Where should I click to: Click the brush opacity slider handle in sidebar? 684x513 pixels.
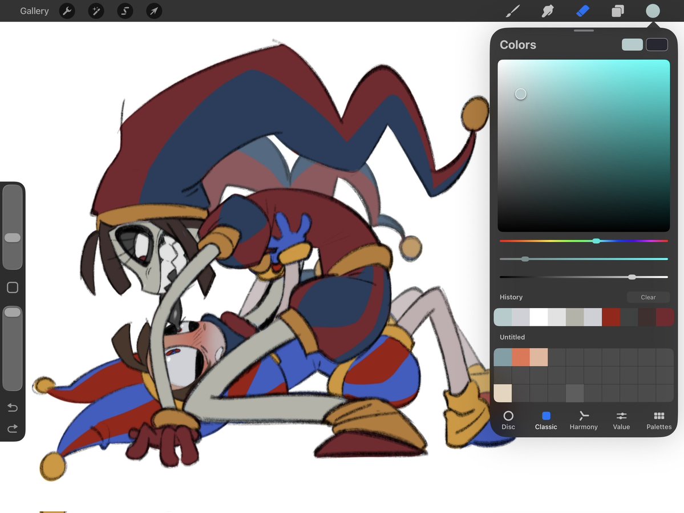point(12,312)
